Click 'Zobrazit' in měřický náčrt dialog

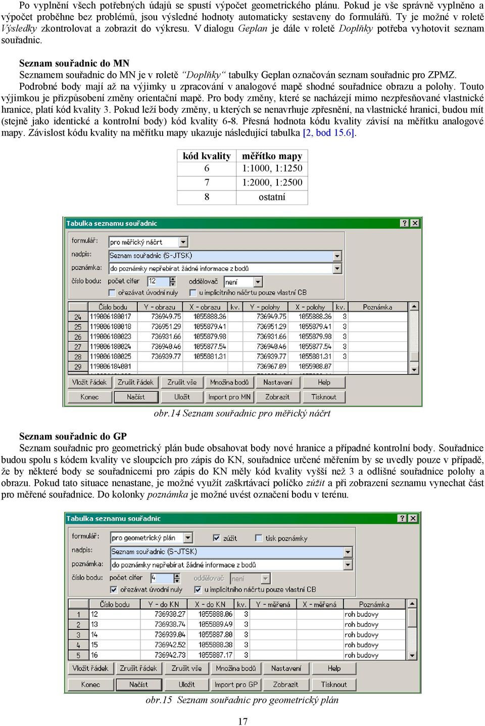coord(277,397)
